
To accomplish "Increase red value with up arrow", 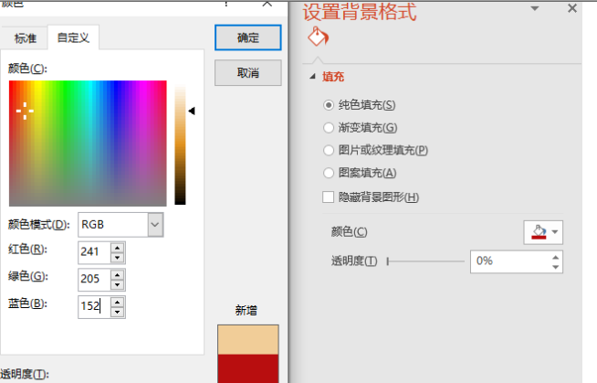I will pyautogui.click(x=118, y=248).
